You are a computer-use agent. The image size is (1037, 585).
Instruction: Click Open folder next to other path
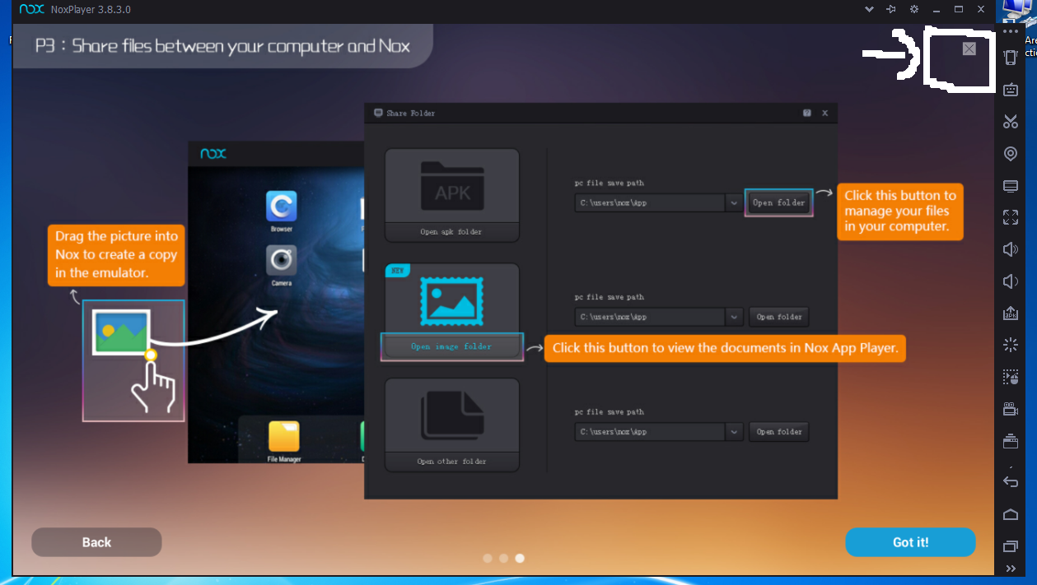[779, 431]
